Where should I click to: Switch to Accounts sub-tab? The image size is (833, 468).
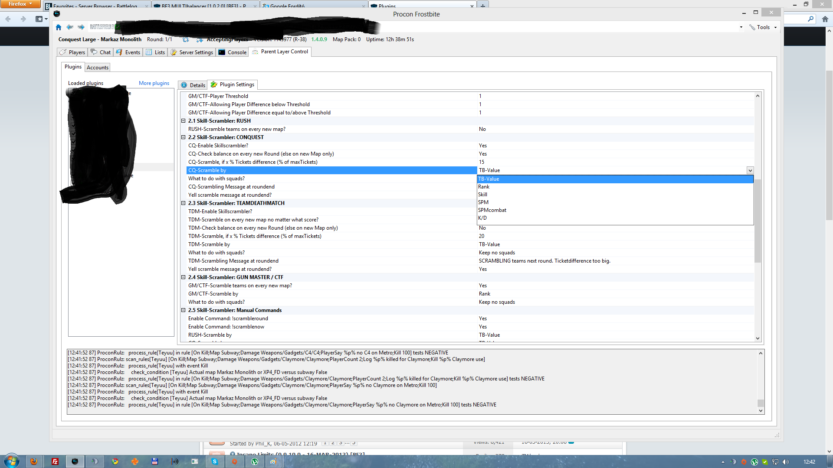click(98, 68)
